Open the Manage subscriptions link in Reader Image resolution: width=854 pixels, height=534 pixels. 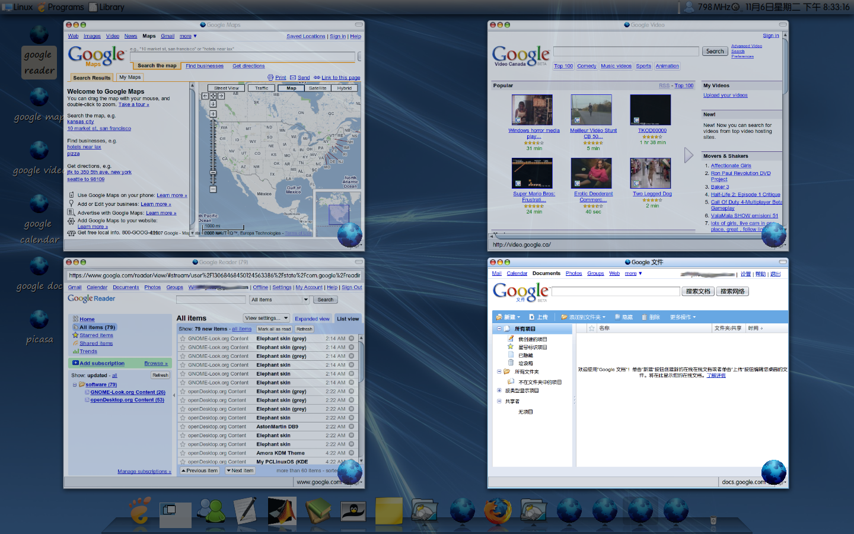(144, 472)
